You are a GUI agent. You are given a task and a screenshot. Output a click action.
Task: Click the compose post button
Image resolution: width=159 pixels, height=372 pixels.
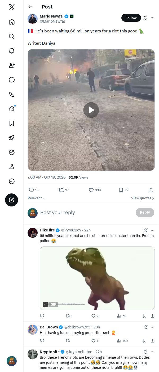[x=12, y=200]
